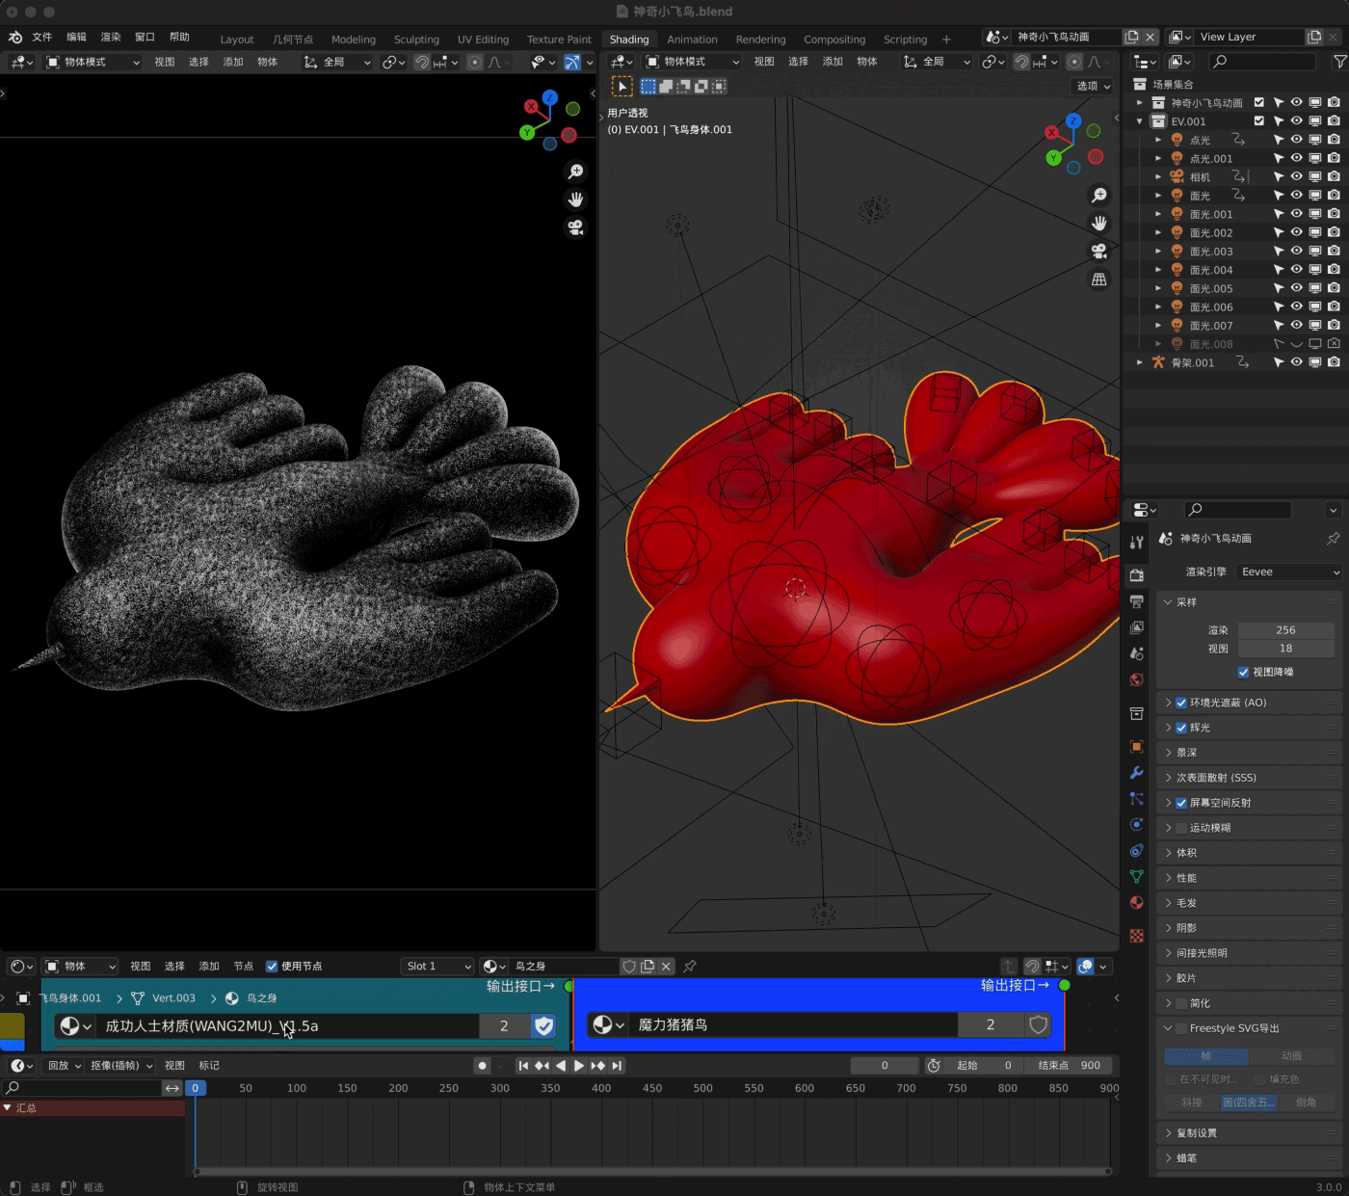This screenshot has width=1349, height=1196.
Task: Open the 抠像(插帧) dropdown in timeline
Action: coord(121,1066)
